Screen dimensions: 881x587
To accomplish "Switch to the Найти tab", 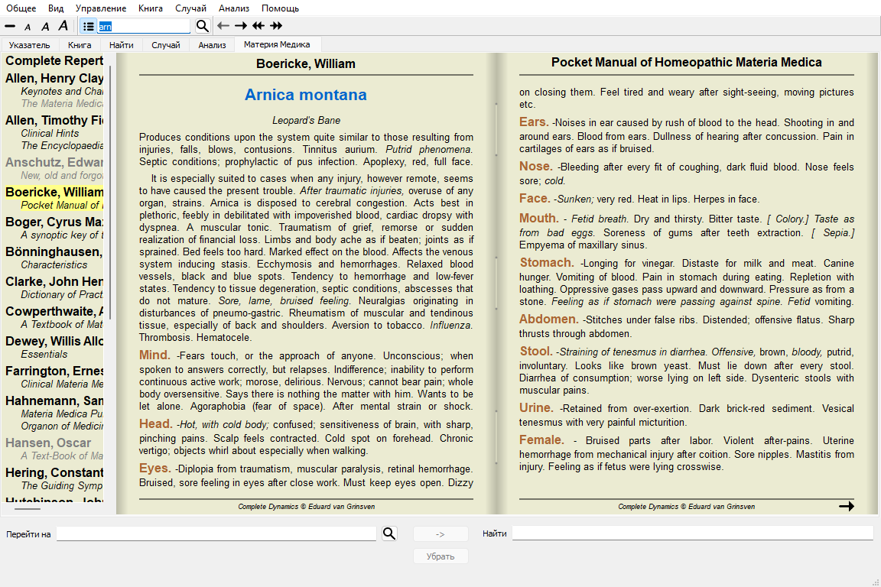I will pyautogui.click(x=121, y=45).
